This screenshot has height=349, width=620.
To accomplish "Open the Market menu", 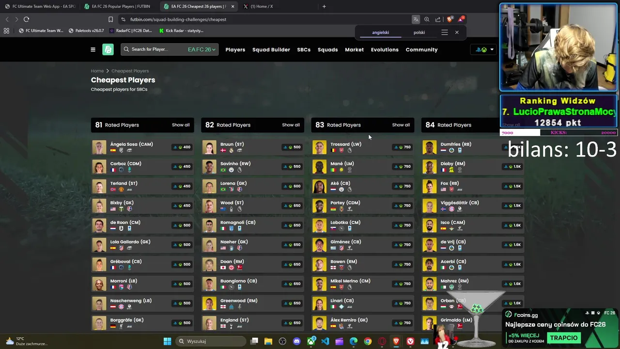I will tap(355, 49).
